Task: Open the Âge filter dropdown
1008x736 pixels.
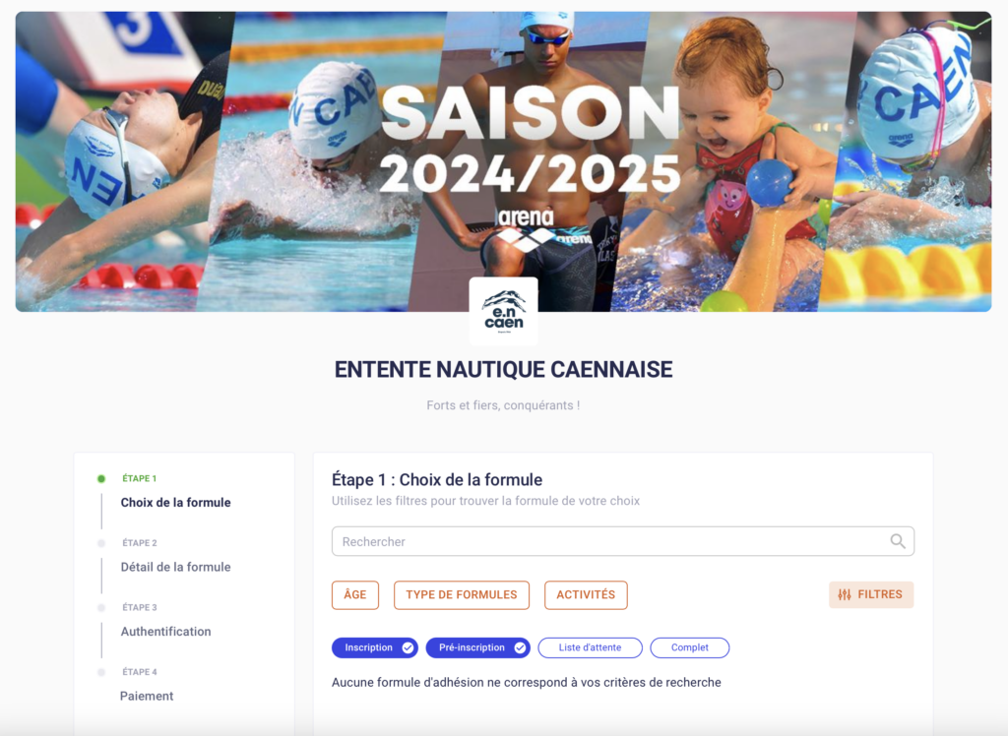Action: (x=354, y=594)
